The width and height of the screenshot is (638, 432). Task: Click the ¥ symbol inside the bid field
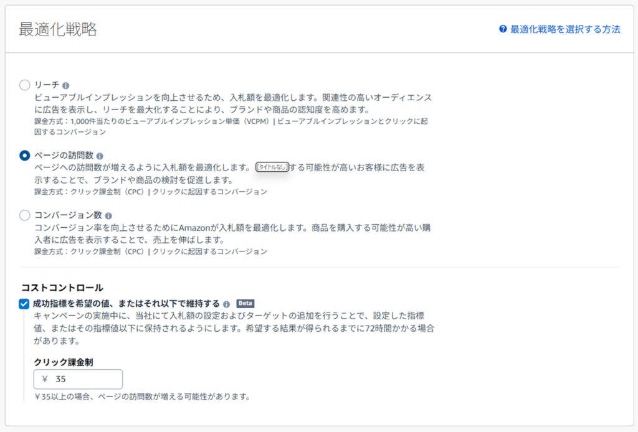coord(45,379)
